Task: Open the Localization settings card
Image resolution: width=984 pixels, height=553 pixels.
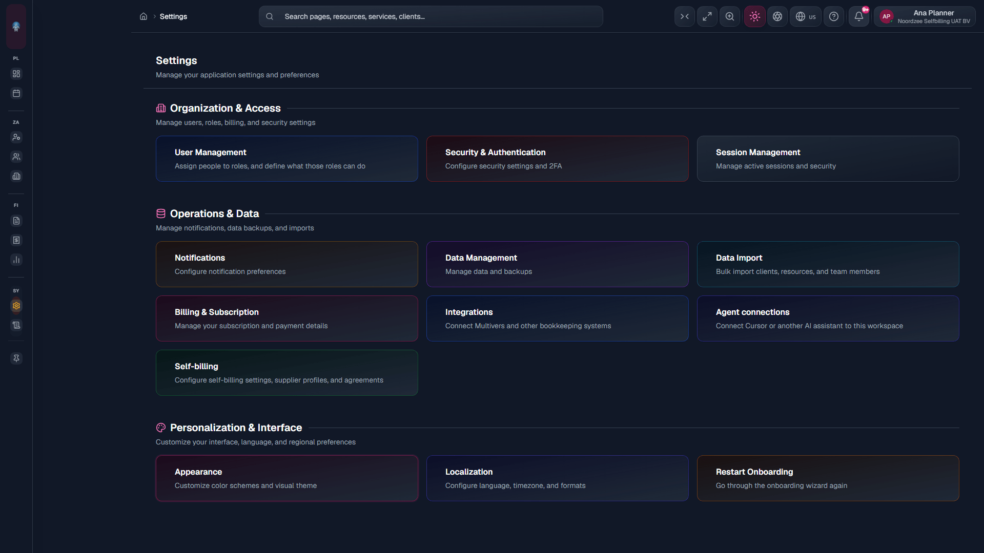Action: (558, 478)
